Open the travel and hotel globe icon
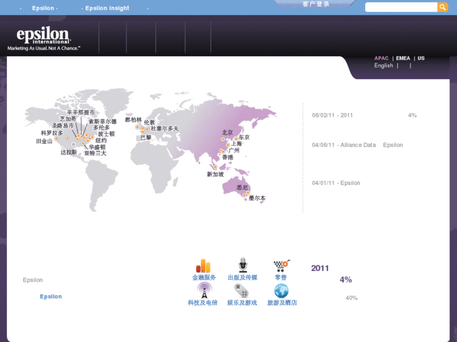 click(281, 291)
